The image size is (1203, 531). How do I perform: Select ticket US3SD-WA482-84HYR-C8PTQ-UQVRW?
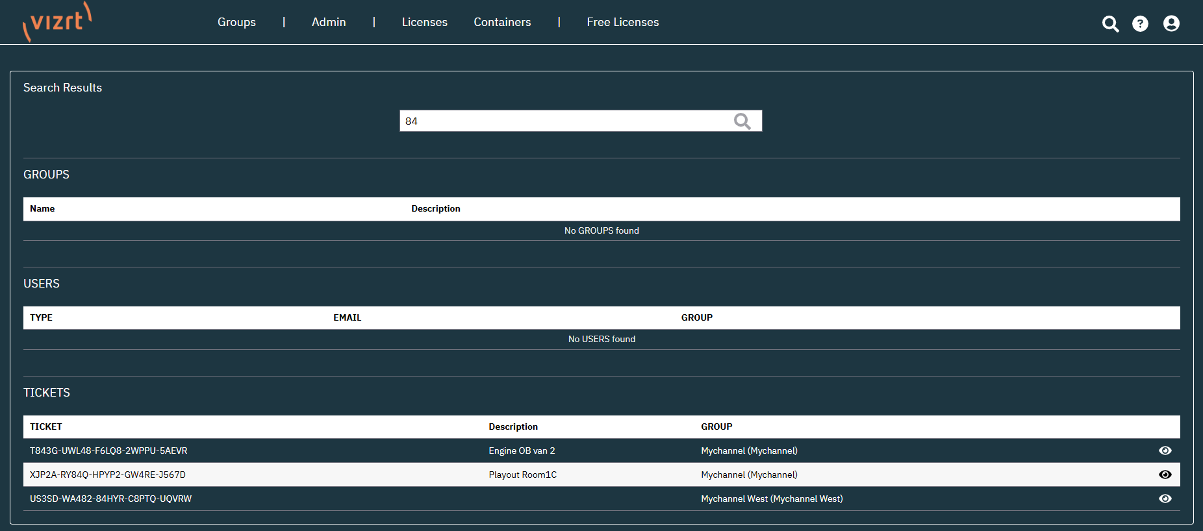[x=111, y=499]
